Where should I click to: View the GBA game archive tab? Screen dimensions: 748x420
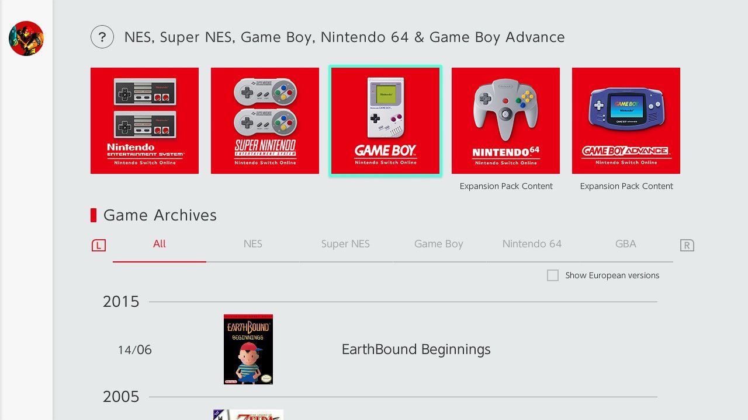point(625,244)
